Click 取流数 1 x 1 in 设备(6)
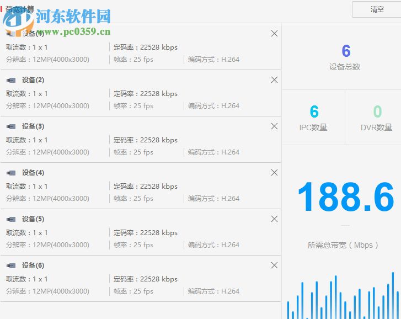The width and height of the screenshot is (401, 319). (x=27, y=279)
